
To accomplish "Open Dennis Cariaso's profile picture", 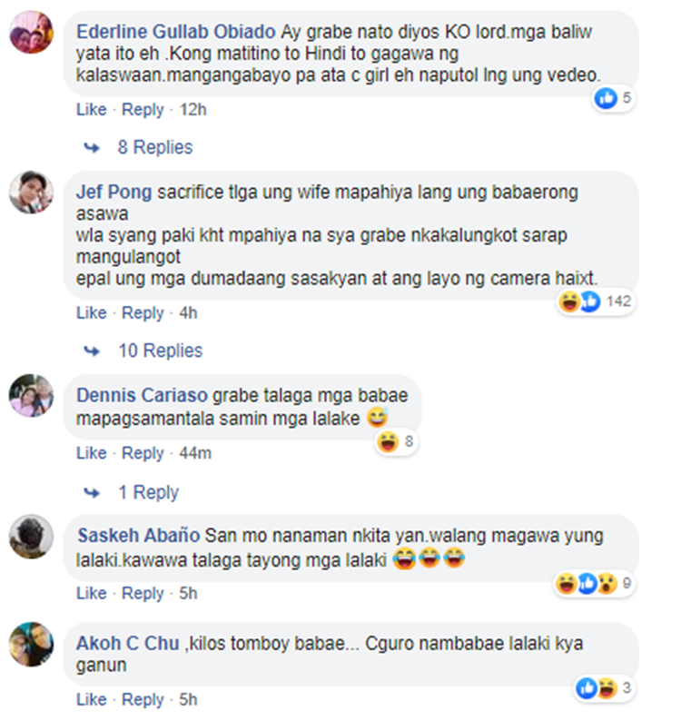I will pyautogui.click(x=31, y=396).
